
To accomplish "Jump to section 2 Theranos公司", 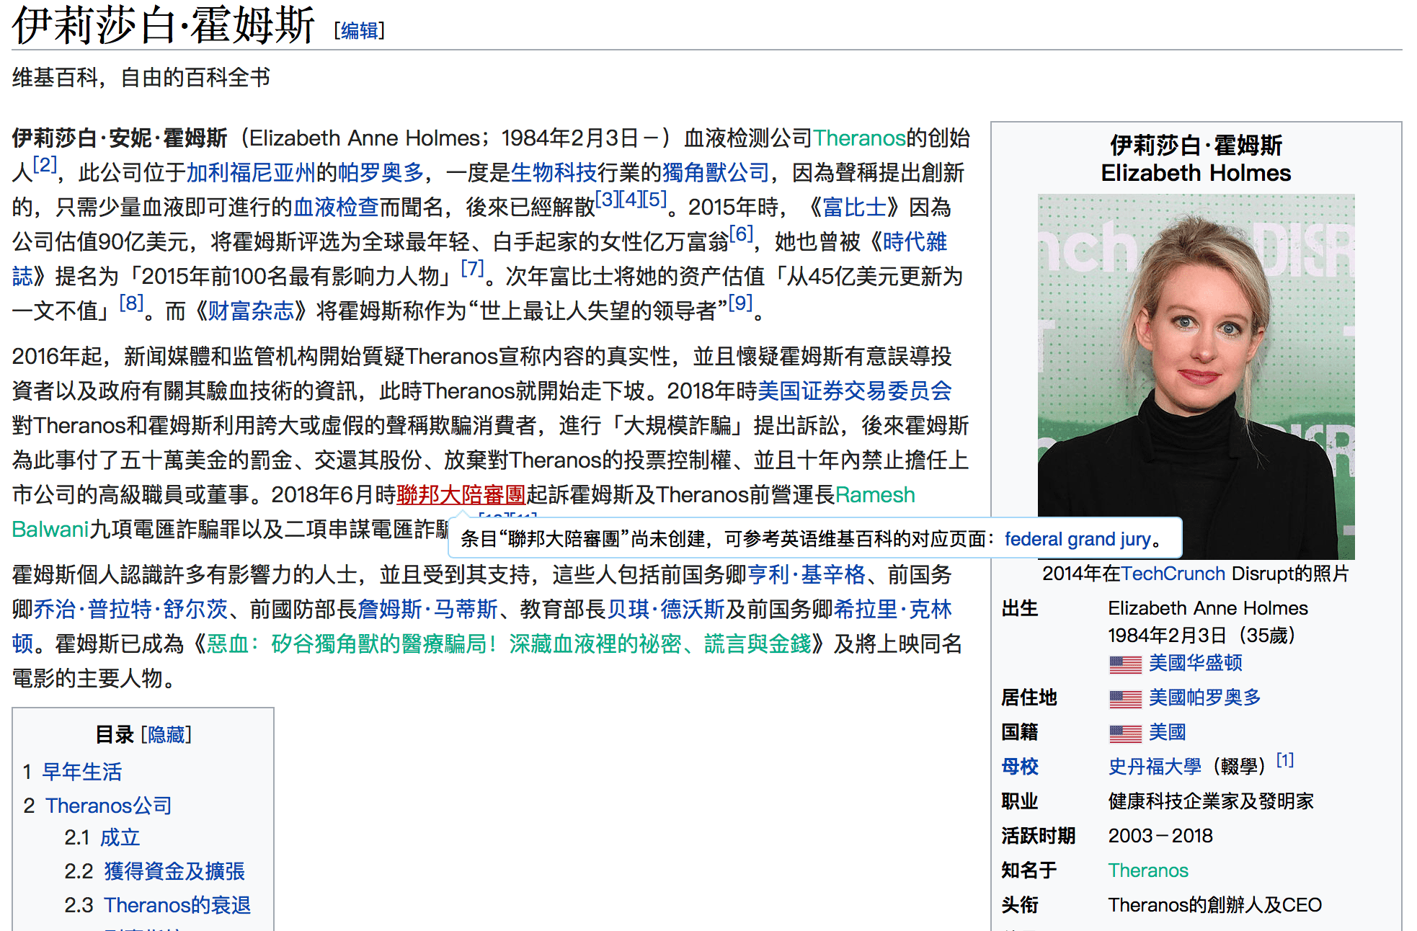I will [108, 805].
